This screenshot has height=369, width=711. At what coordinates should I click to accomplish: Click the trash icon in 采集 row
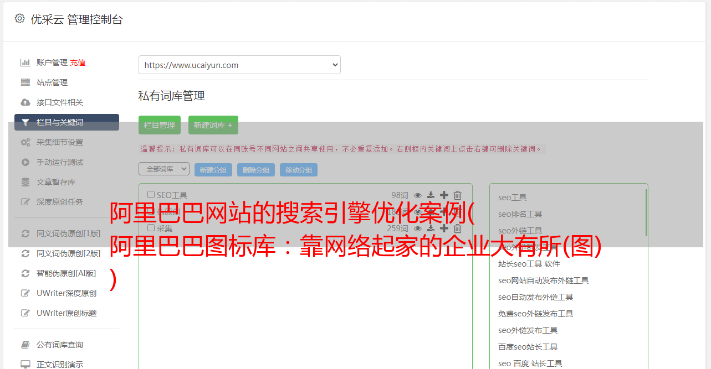(458, 228)
